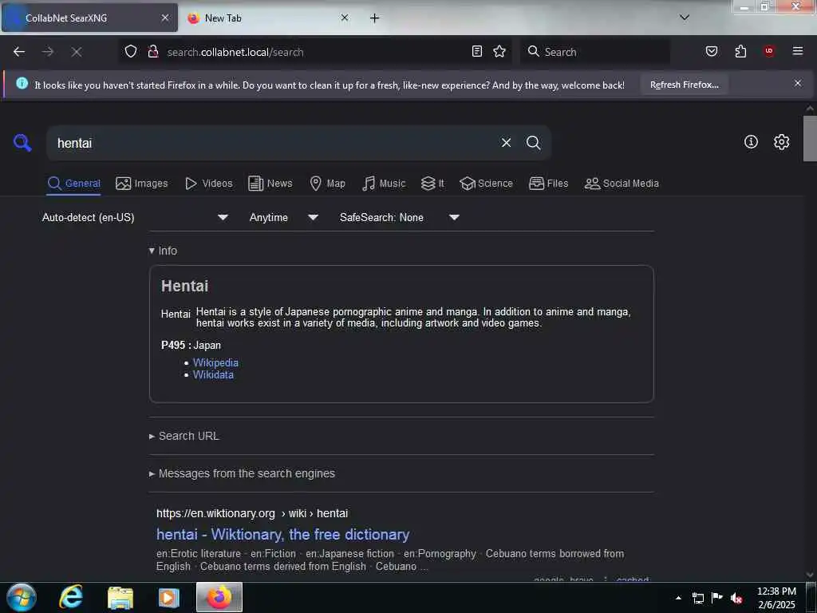Open a new tab with plus
Image resolution: width=817 pixels, height=613 pixels.
click(x=375, y=18)
